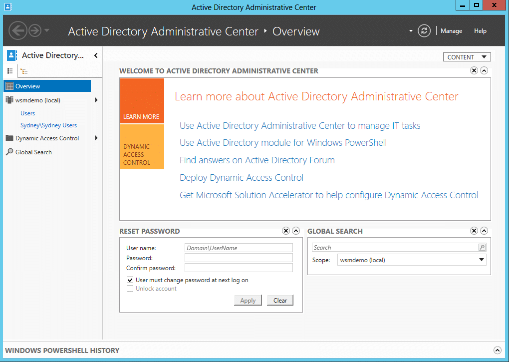Focus the User name field
The image size is (509, 362).
[x=239, y=248]
